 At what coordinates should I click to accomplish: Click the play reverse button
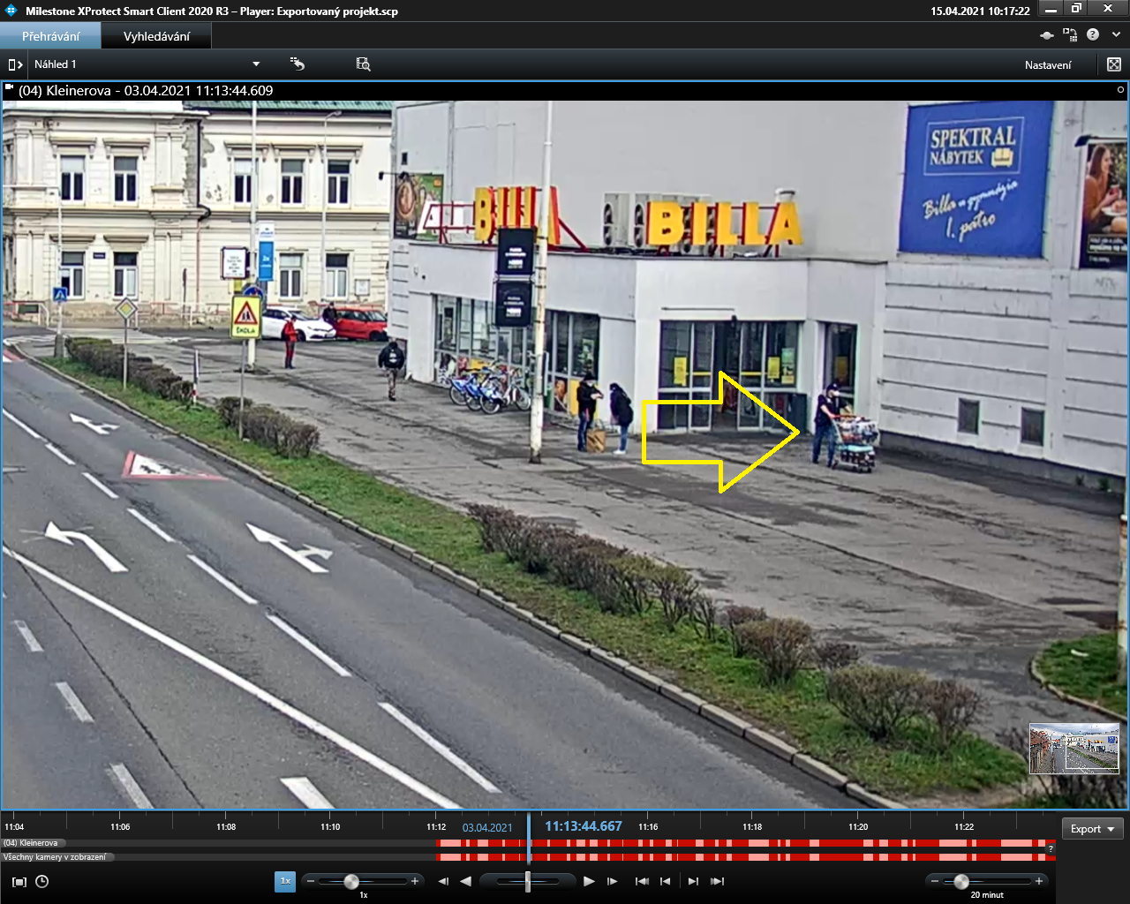(466, 881)
